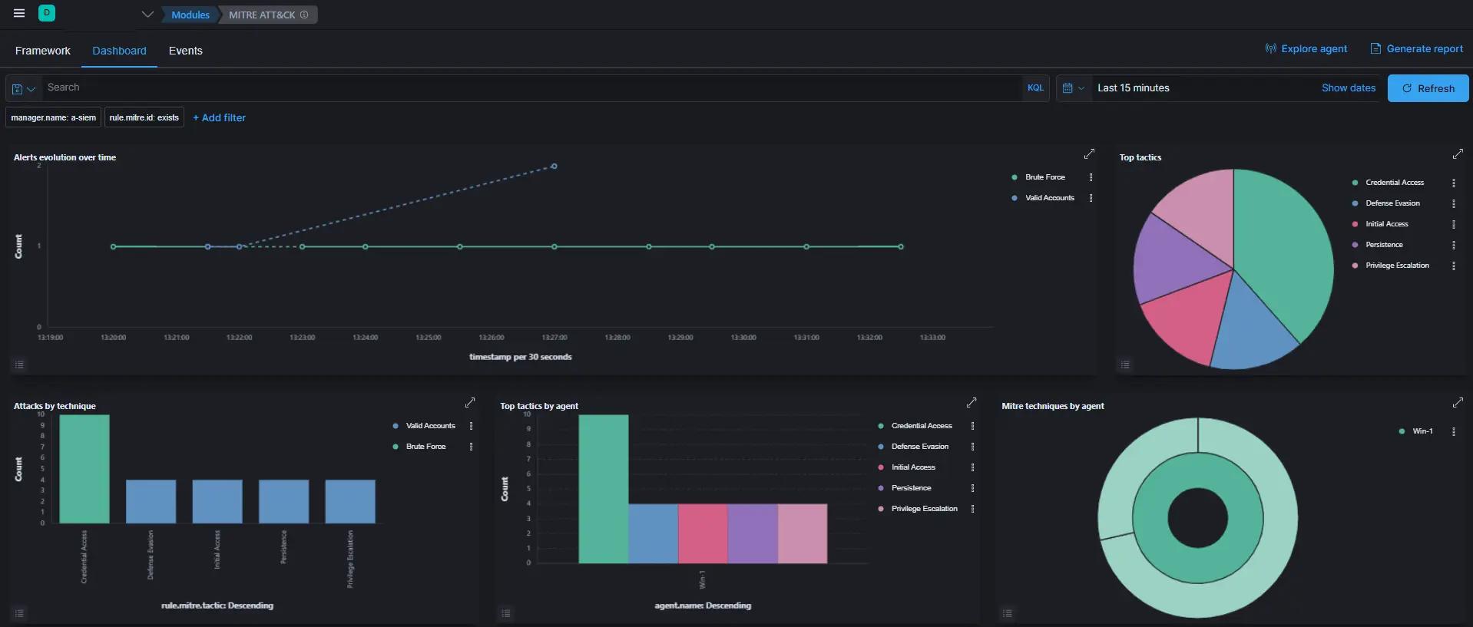Image resolution: width=1473 pixels, height=627 pixels.
Task: Switch to the Framework tab
Action: tap(43, 51)
